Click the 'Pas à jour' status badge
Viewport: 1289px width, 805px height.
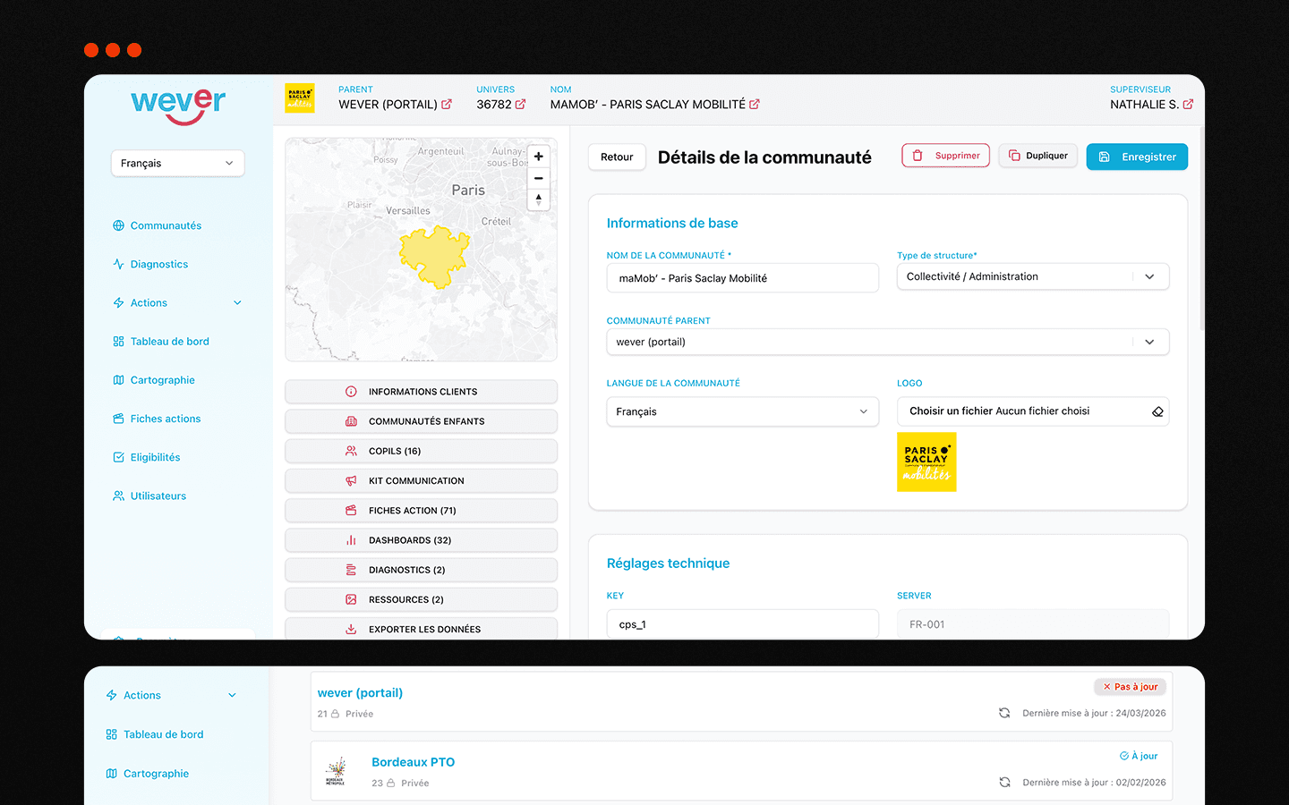click(1130, 687)
